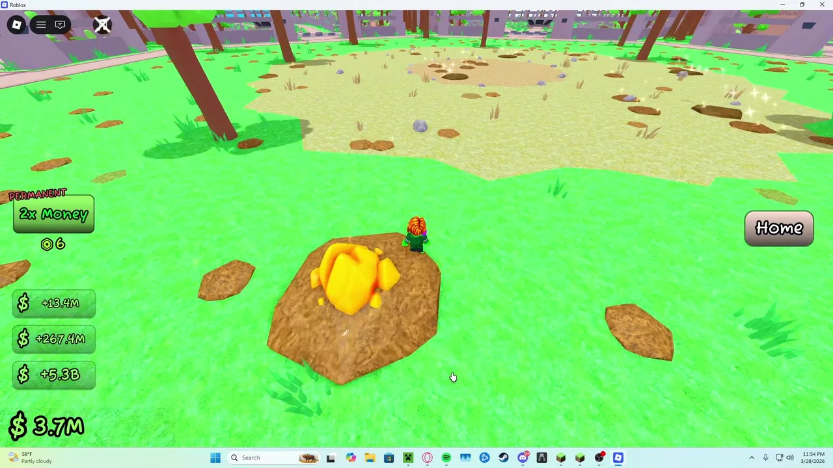The width and height of the screenshot is (833, 468).
Task: Open Microsoft Store from taskbar
Action: click(x=389, y=458)
